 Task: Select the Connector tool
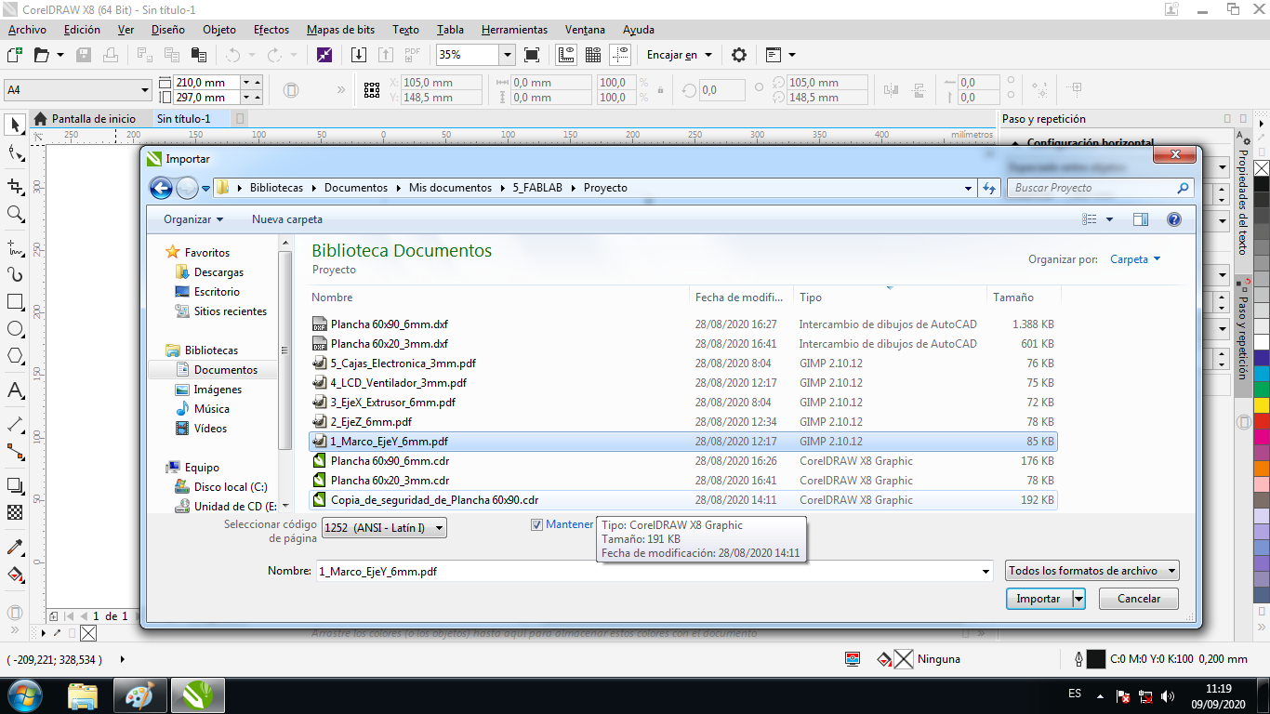tap(15, 452)
